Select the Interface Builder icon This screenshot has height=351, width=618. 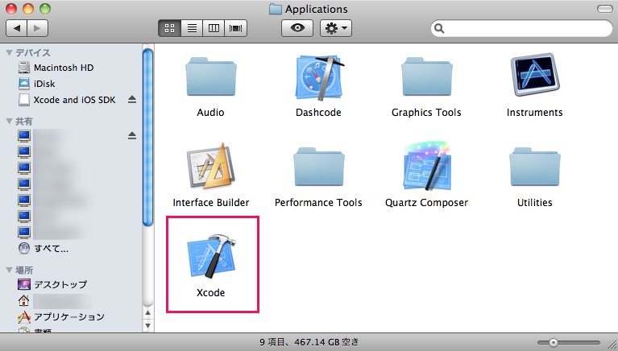[x=211, y=166]
